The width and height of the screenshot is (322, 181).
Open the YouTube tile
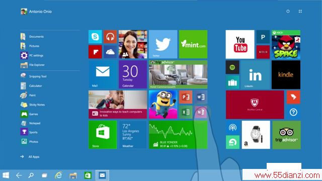pyautogui.click(x=240, y=44)
